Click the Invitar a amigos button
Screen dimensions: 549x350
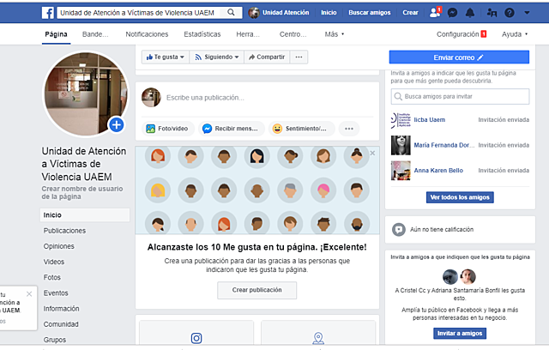click(x=460, y=334)
